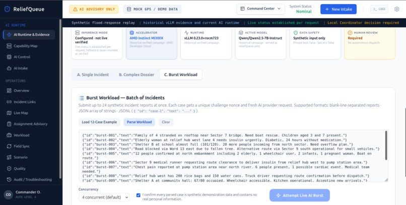The height and width of the screenshot is (205, 406).
Task: Open Live Map in the sidebar
Action: pyautogui.click(x=29, y=113)
